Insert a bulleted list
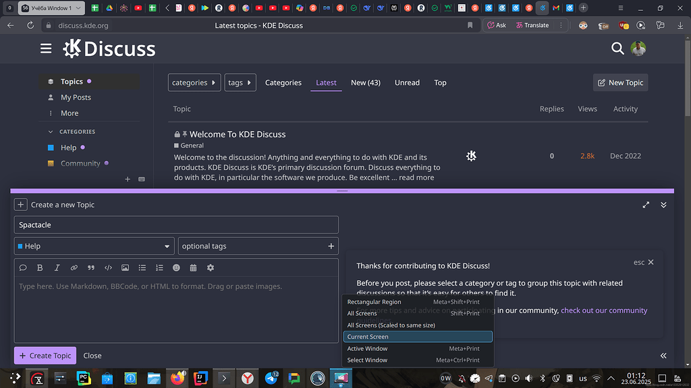Screen dimensions: 691x388 (142, 267)
